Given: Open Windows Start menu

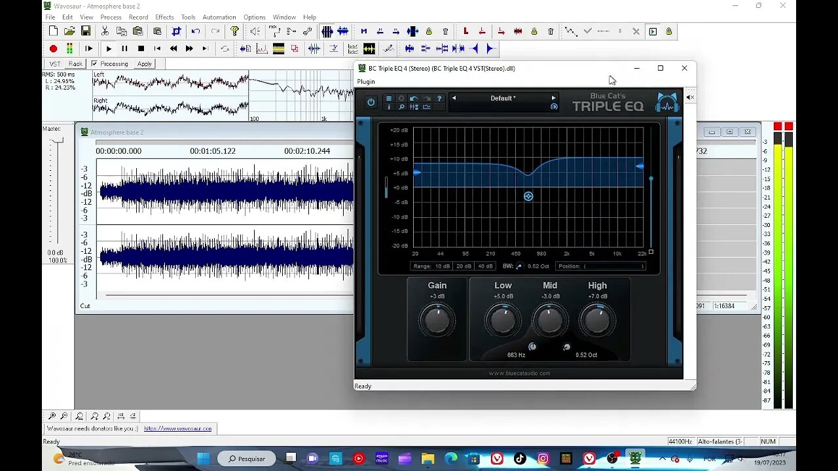Looking at the screenshot, I should [203, 458].
